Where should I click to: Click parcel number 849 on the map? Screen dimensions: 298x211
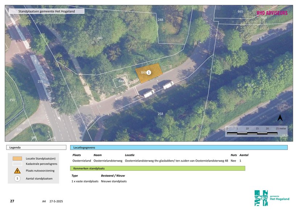pyautogui.click(x=121, y=81)
